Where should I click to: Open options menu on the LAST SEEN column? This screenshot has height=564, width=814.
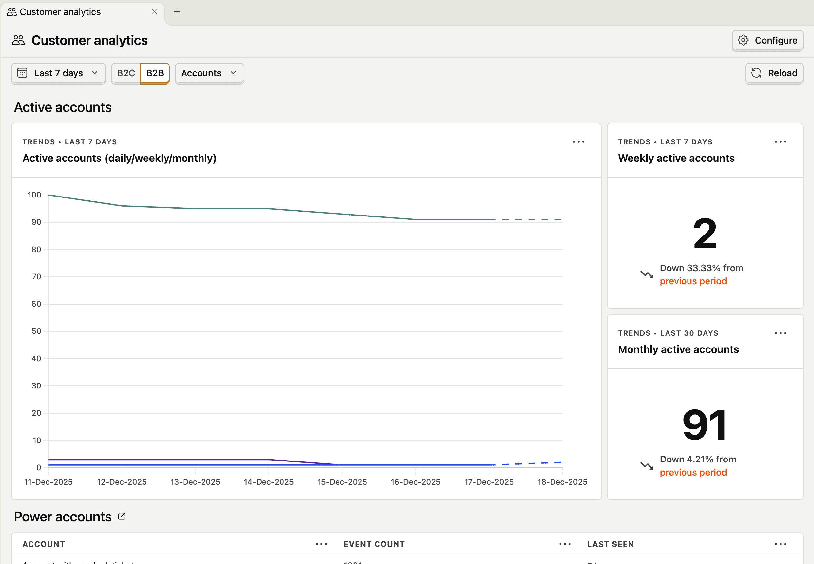[x=780, y=544]
